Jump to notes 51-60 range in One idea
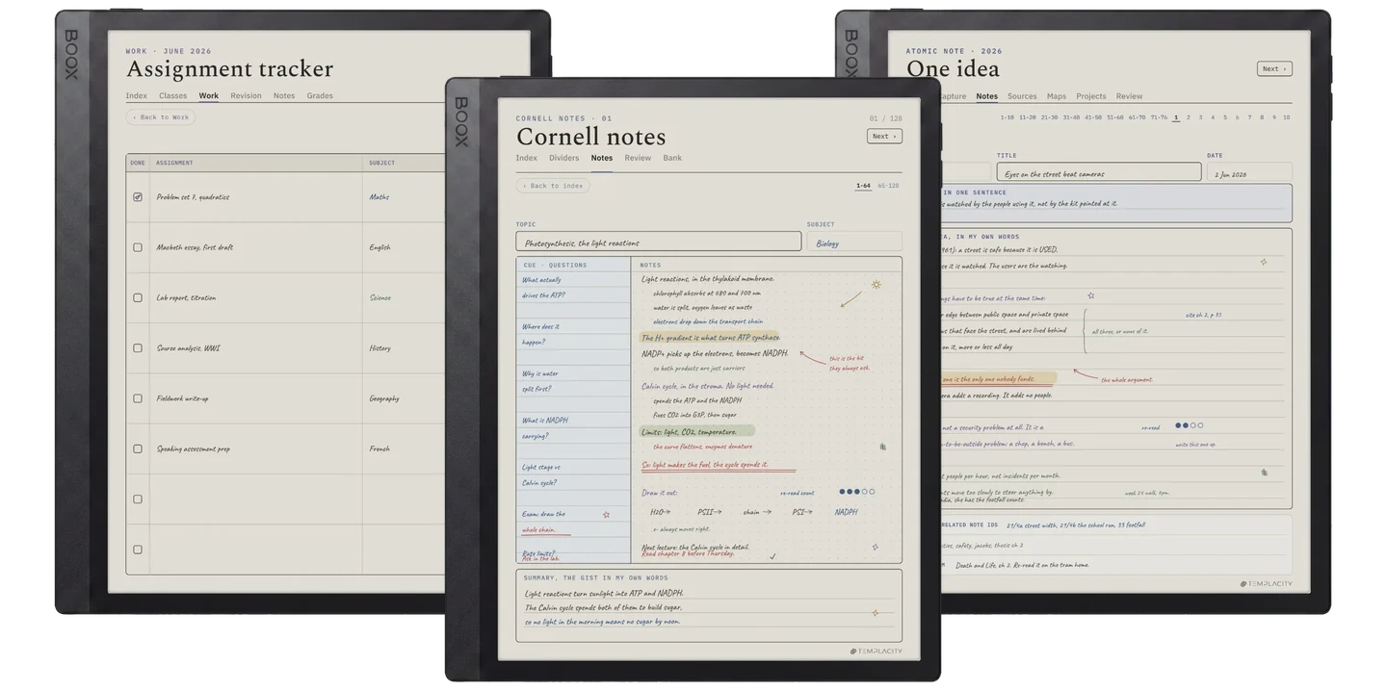This screenshot has width=1387, height=691. [x=1114, y=117]
